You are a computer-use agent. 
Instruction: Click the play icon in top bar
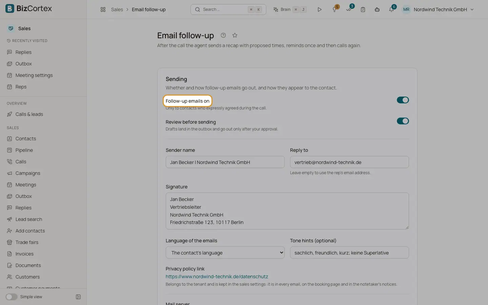coord(319,9)
